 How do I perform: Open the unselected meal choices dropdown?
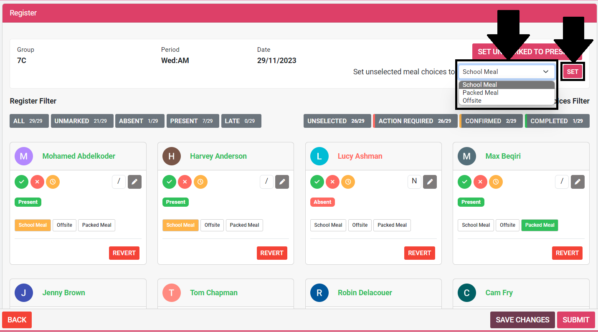point(506,72)
